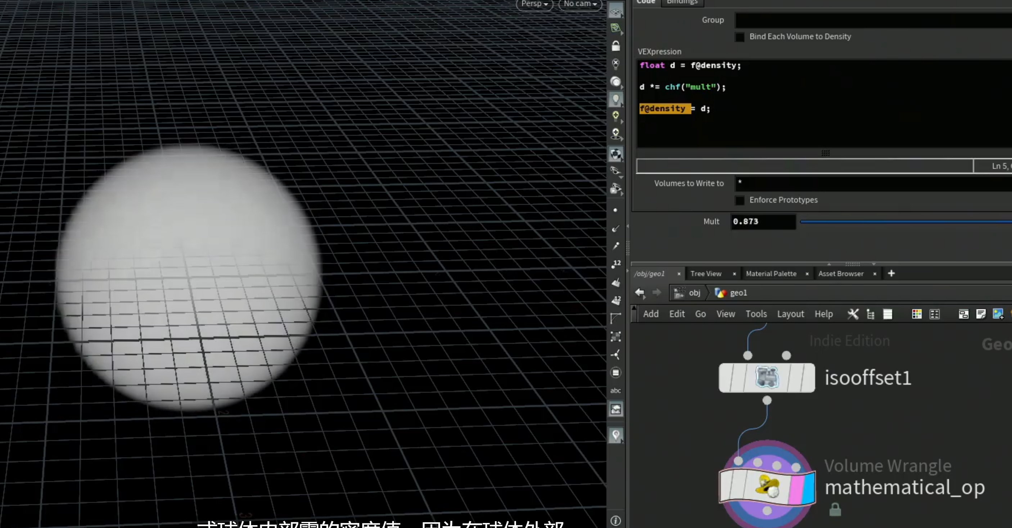Screen dimensions: 1012x528
Task: Toggle display point numbers icon
Action: pyautogui.click(x=616, y=264)
